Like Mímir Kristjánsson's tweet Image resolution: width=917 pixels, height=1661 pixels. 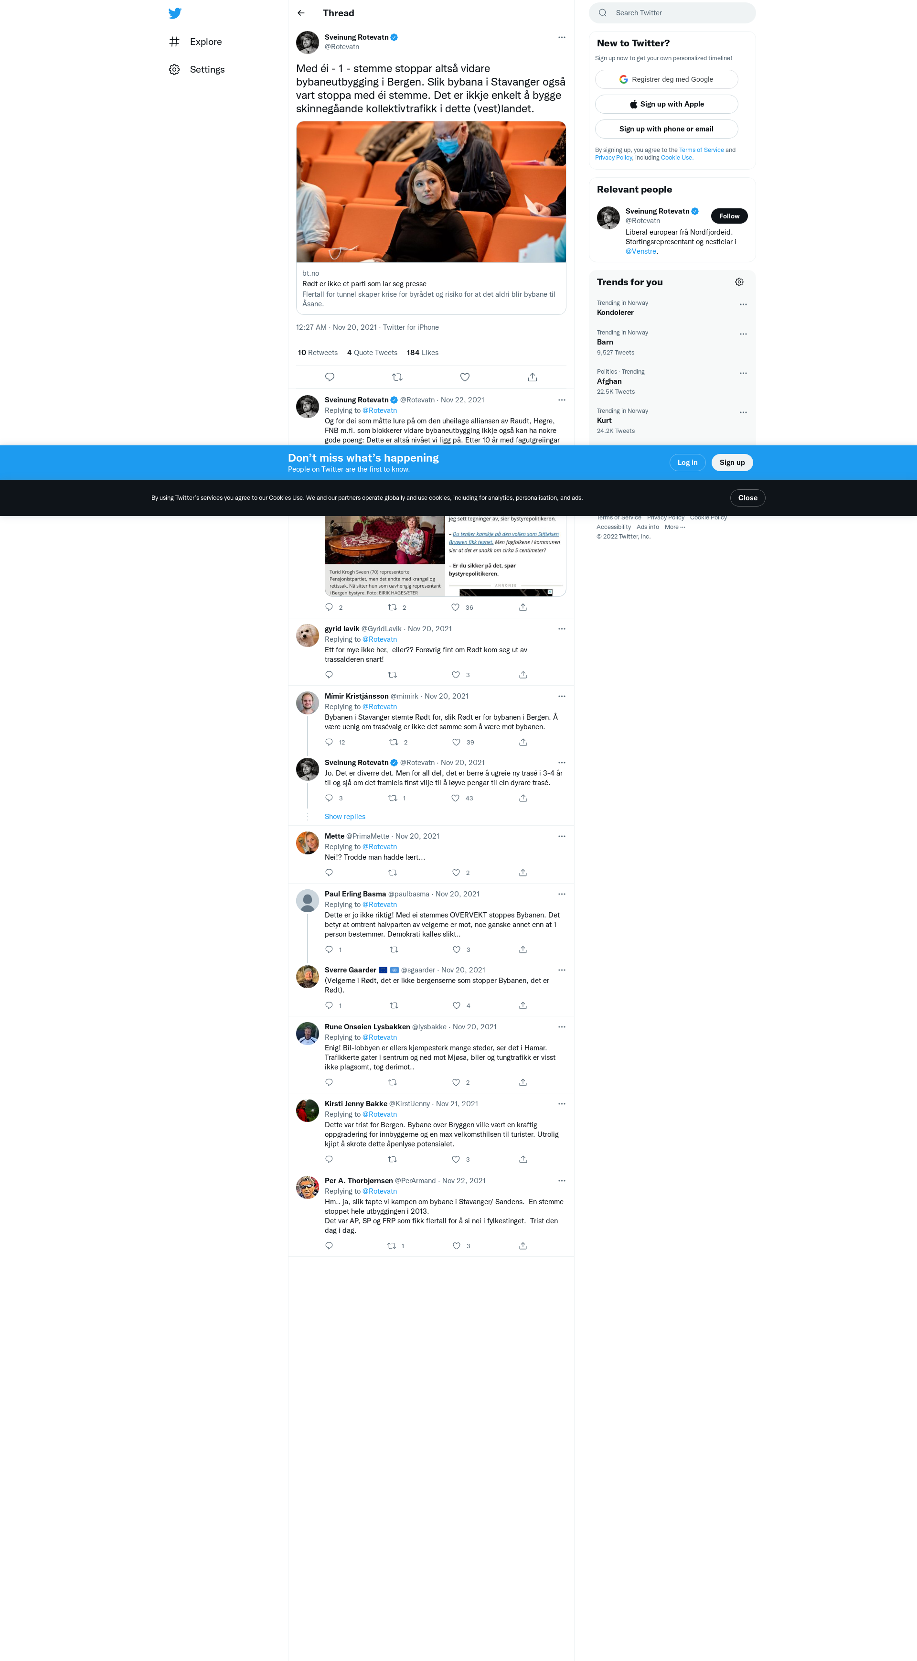[x=456, y=742]
